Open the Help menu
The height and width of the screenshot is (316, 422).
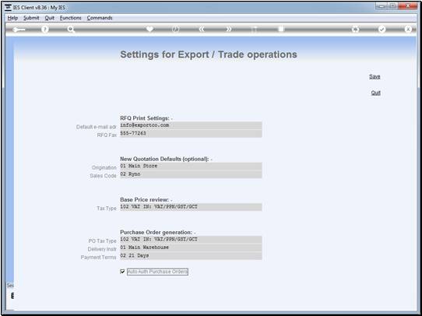12,18
